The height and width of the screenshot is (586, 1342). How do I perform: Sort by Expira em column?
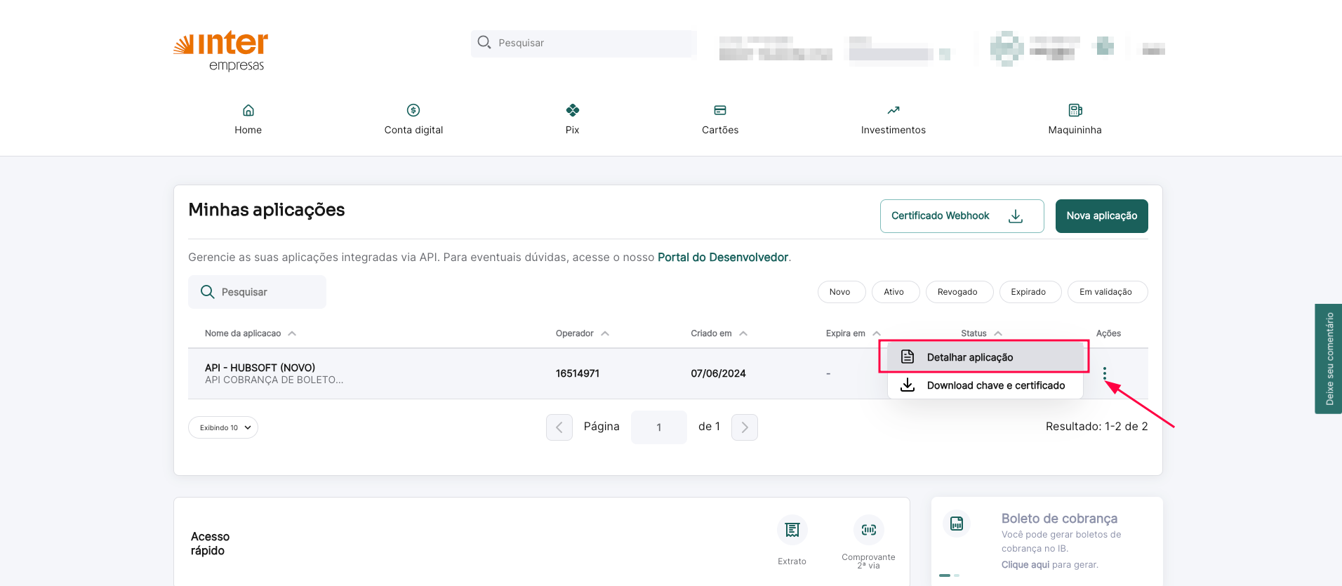point(853,333)
